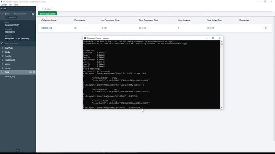Focus the filter your data input
The height and width of the screenshot is (154, 275).
[x=19, y=44]
